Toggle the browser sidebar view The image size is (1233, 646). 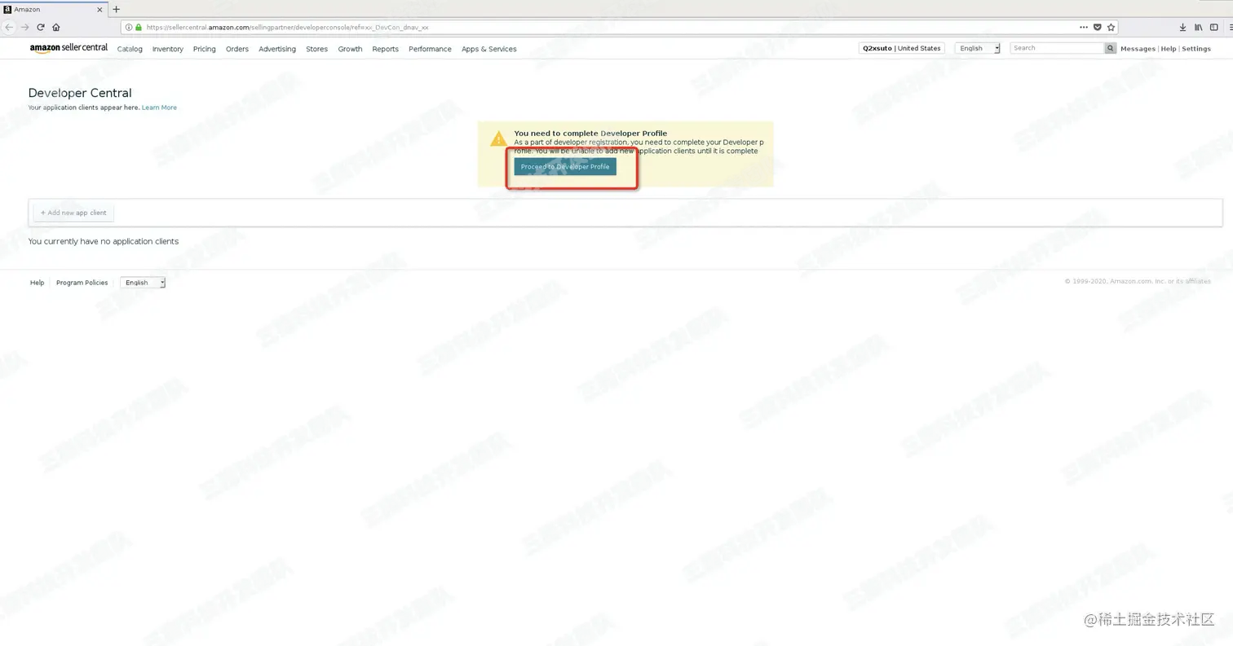(1213, 27)
